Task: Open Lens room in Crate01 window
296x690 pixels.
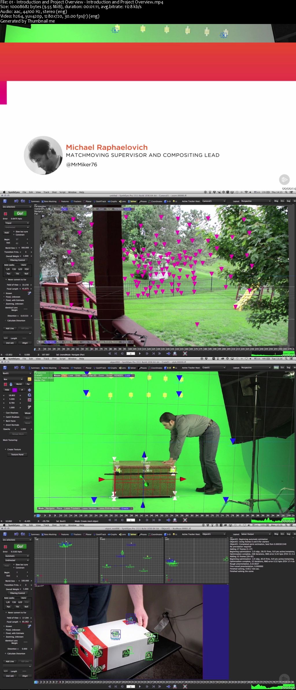Action: (x=123, y=368)
